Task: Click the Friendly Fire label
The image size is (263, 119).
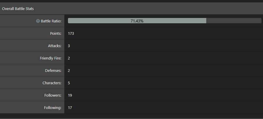Action: (51, 58)
